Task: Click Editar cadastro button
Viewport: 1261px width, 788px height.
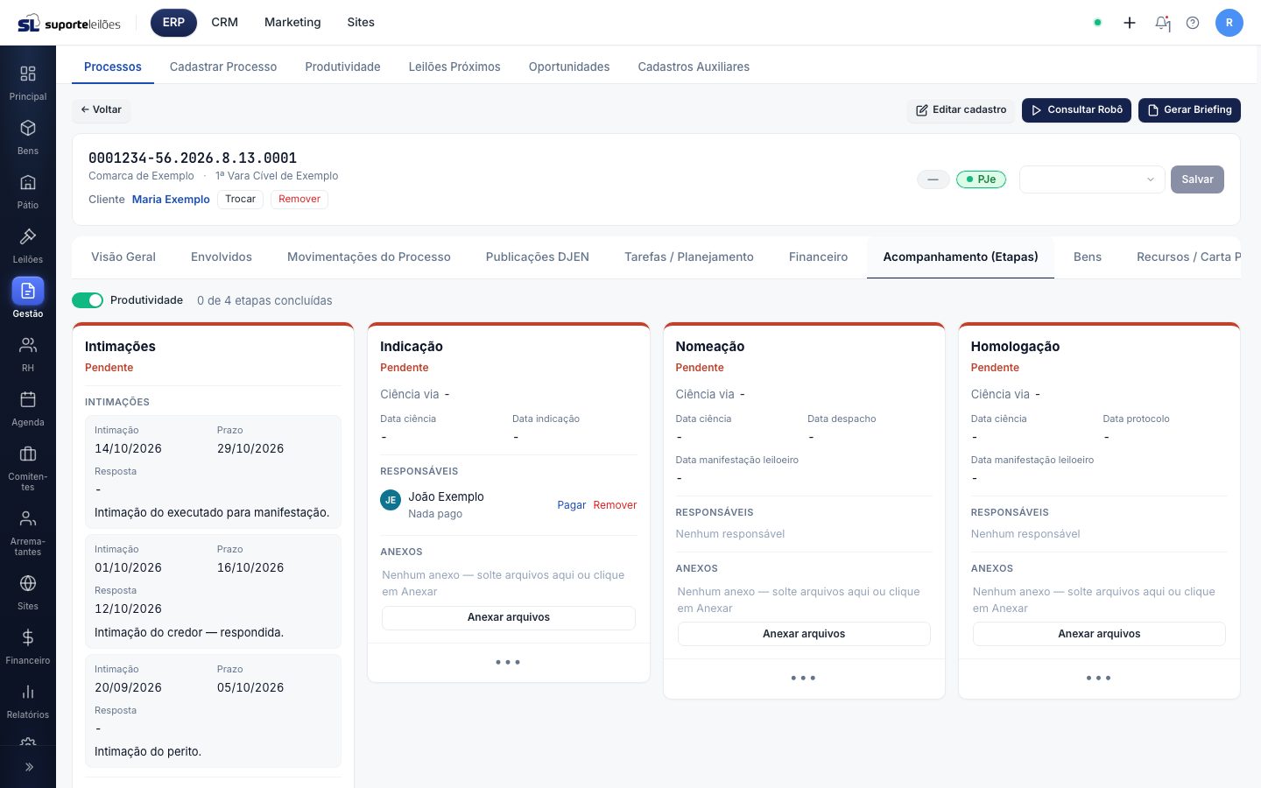Action: pos(962,110)
